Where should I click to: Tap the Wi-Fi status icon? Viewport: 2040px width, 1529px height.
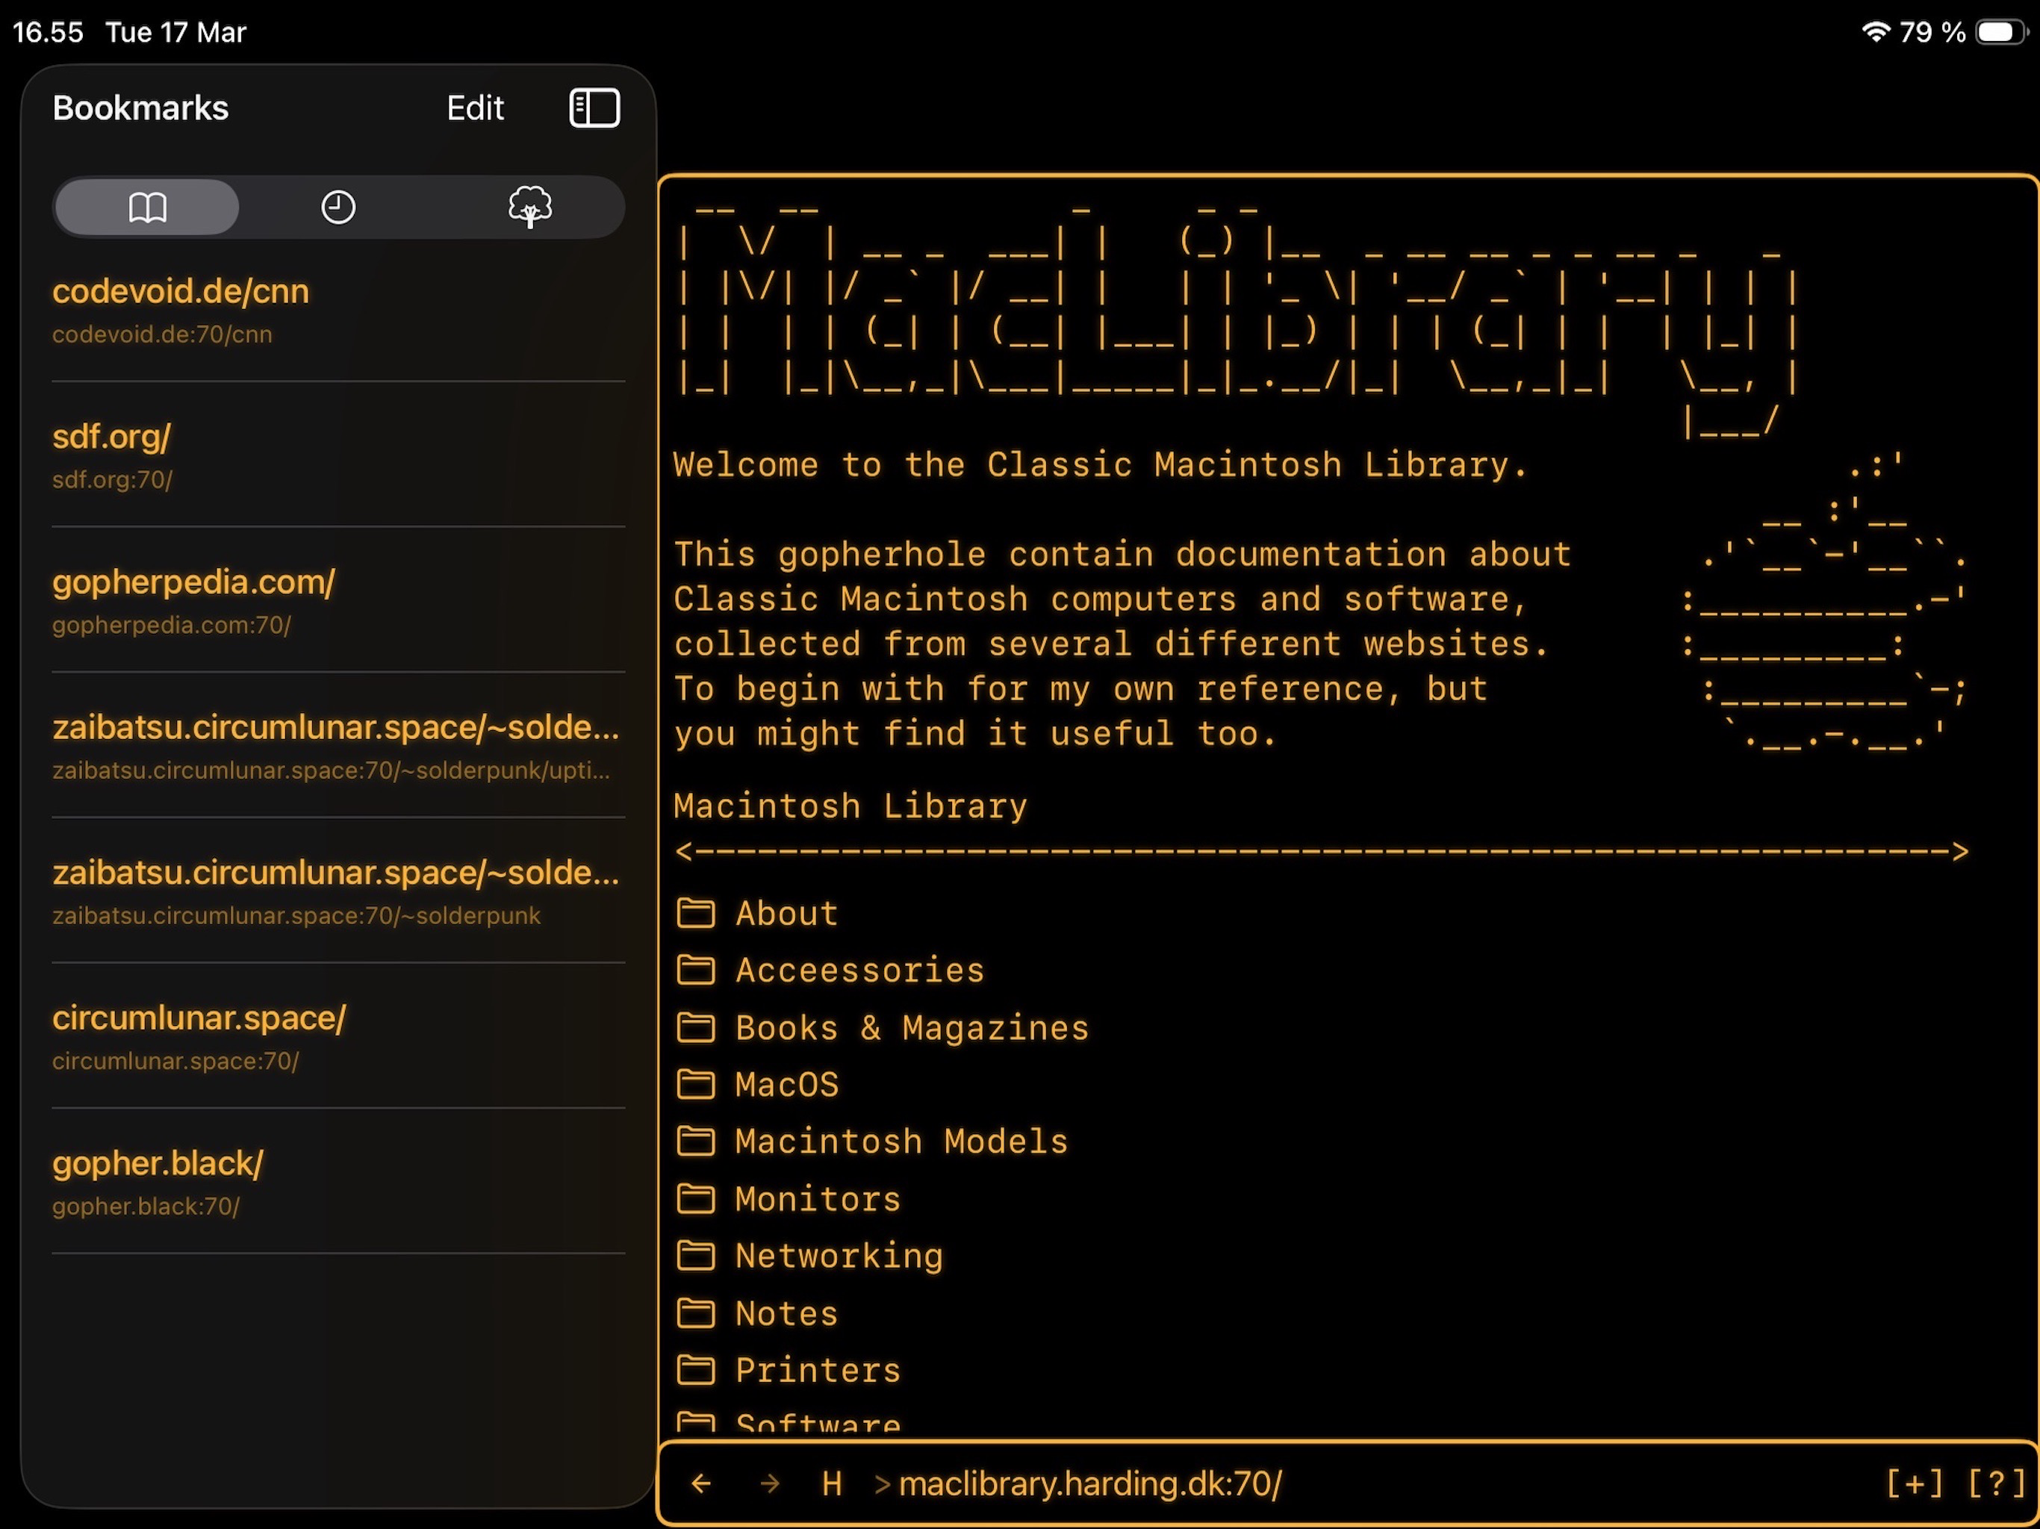point(1875,32)
